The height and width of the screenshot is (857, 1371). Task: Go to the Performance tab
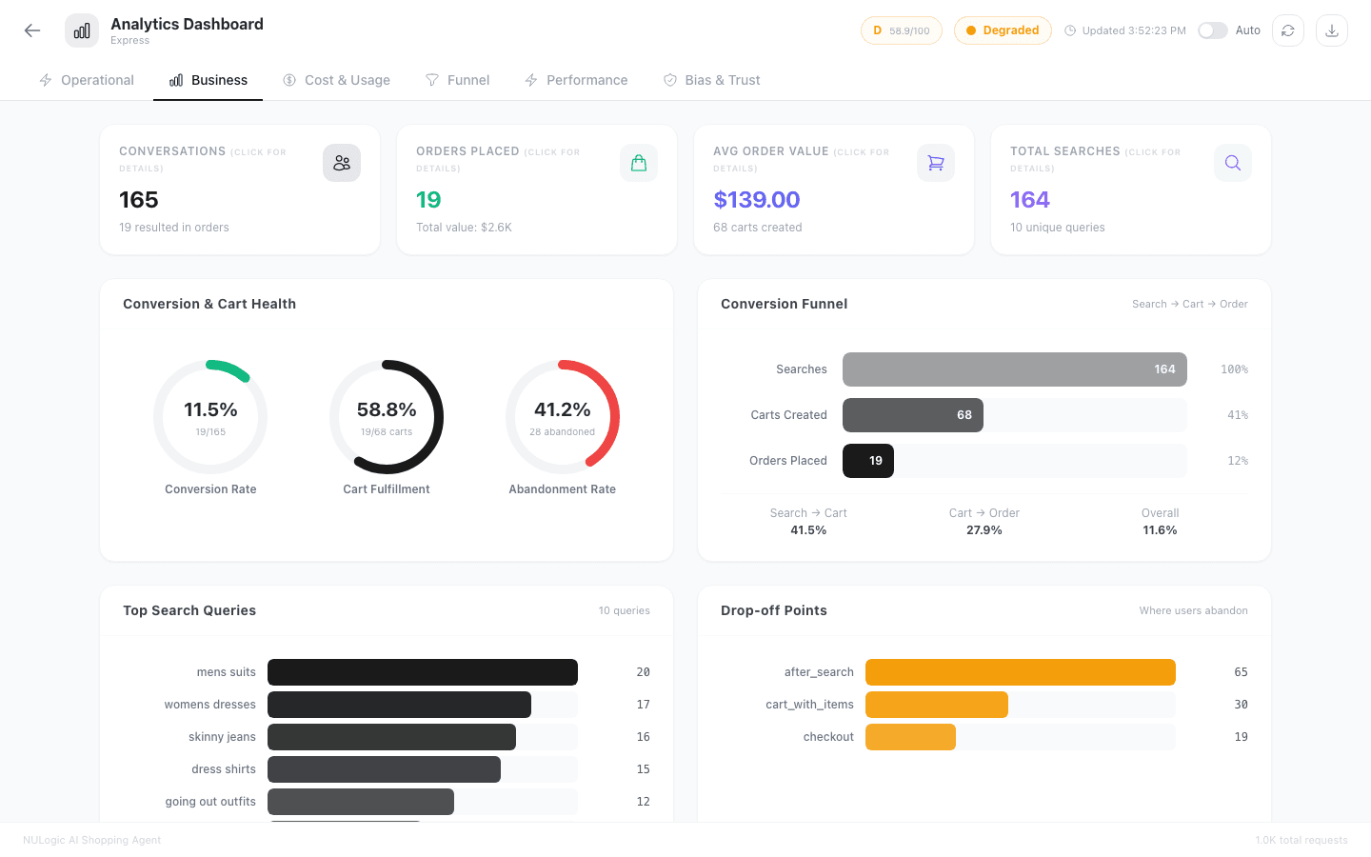(x=576, y=80)
